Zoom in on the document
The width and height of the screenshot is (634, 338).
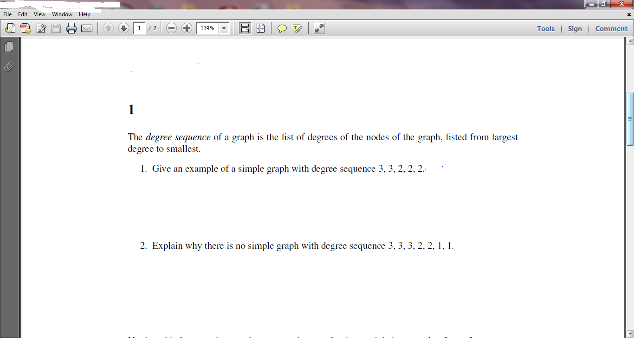point(187,28)
